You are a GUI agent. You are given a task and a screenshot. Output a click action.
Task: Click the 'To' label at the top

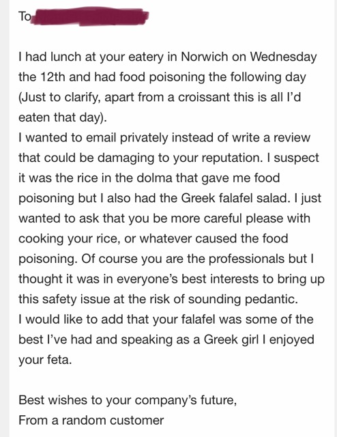point(25,16)
